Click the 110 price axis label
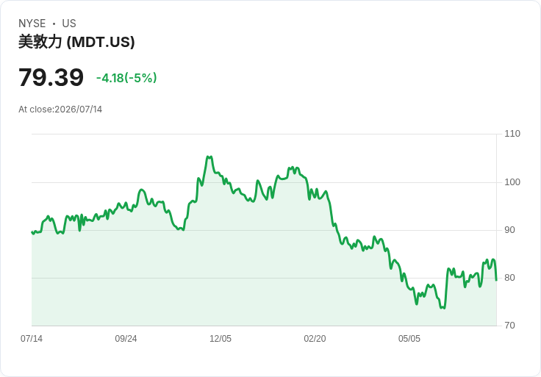Screen dimensions: 541x377 pos(512,134)
